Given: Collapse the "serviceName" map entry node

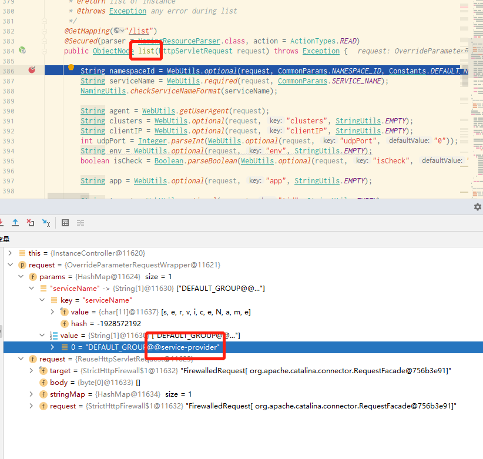Looking at the screenshot, I should (x=31, y=289).
